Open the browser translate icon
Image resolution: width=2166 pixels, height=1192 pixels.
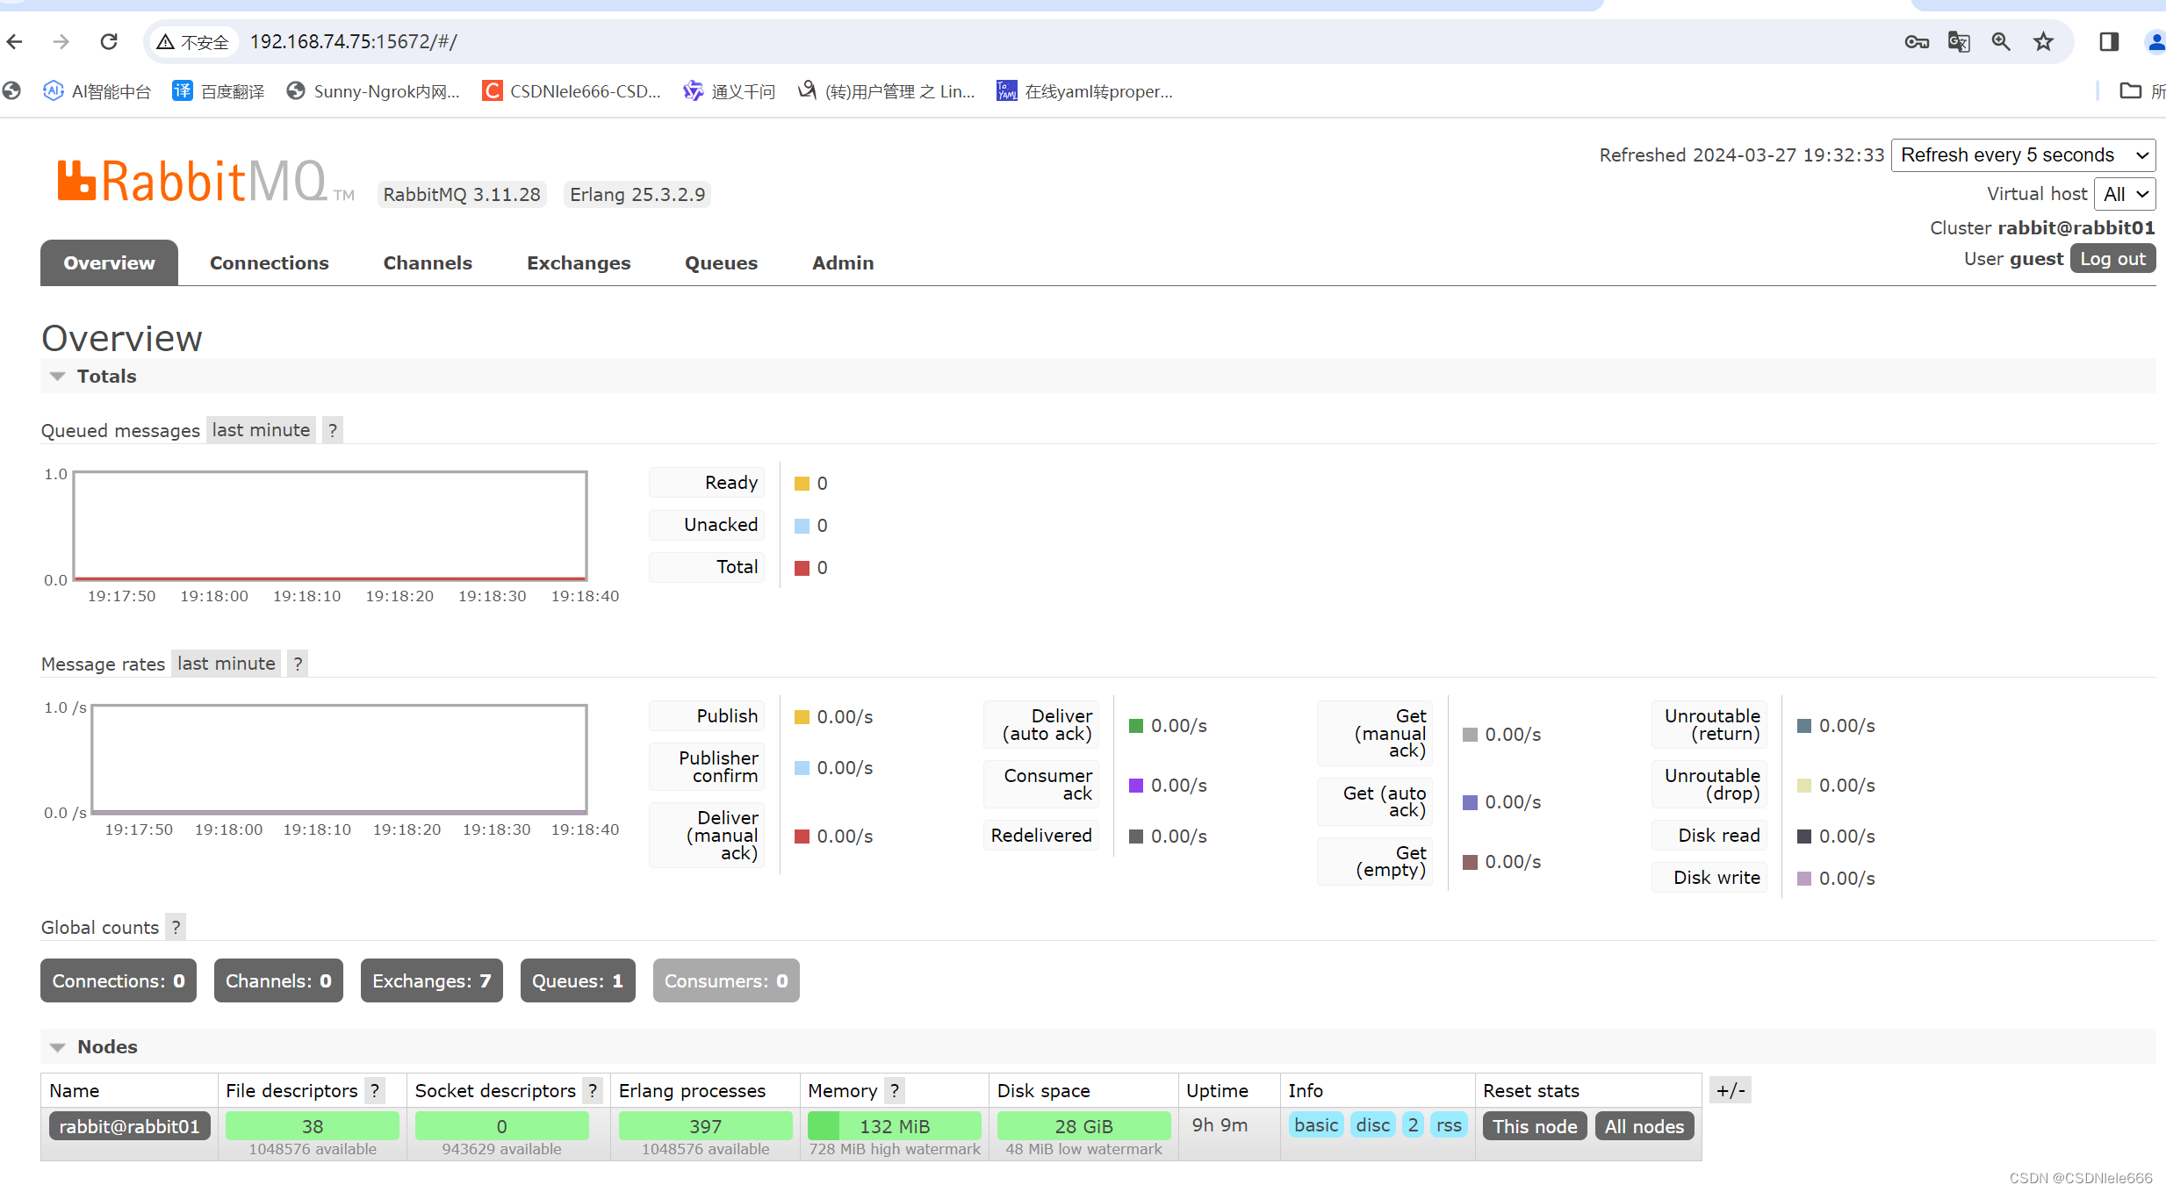click(x=1959, y=41)
